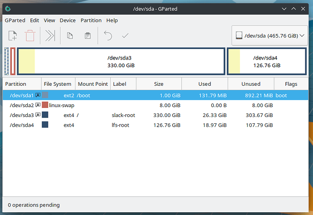The height and width of the screenshot is (215, 313).
Task: Click the red linux-swap color swatch
Action: pyautogui.click(x=45, y=105)
